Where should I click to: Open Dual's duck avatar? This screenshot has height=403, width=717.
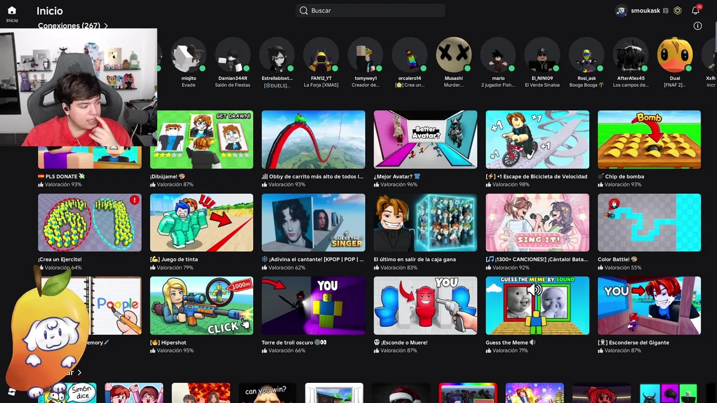click(675, 55)
